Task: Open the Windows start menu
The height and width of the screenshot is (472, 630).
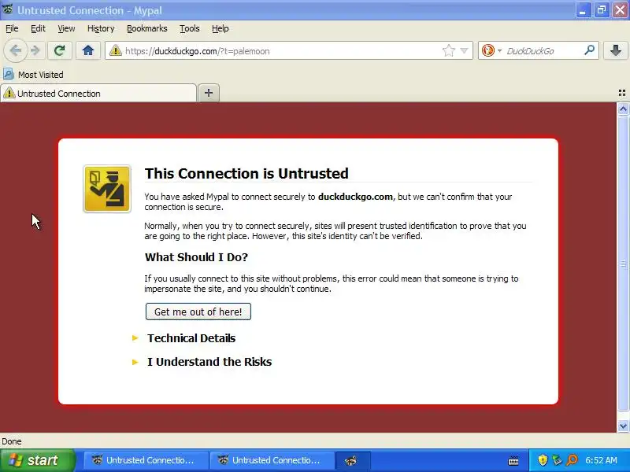Action: coord(37,460)
